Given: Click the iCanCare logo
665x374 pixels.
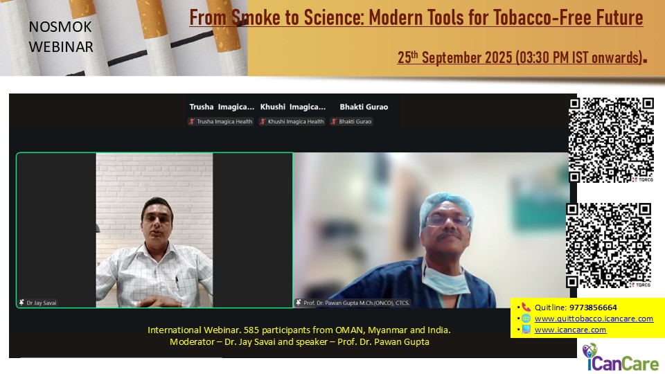Looking at the screenshot, I should tap(621, 357).
